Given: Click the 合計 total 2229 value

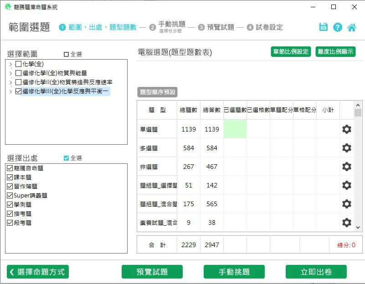Looking at the screenshot, I should click(189, 245).
